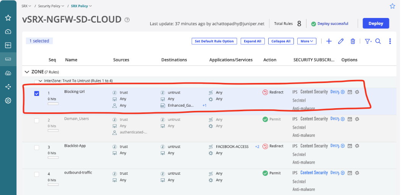Viewport: 402px width, 195px height.
Task: Open the More dropdown button
Action: tap(306, 41)
